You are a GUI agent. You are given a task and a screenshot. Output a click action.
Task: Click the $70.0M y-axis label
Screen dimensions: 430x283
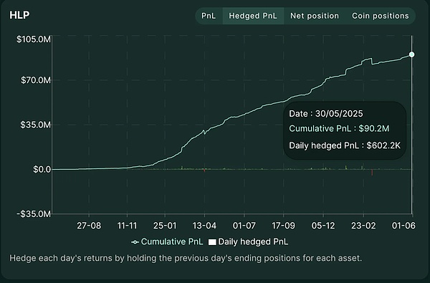(36, 80)
